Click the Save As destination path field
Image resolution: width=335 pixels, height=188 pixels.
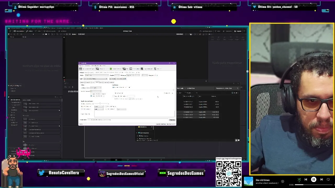[x=128, y=120]
